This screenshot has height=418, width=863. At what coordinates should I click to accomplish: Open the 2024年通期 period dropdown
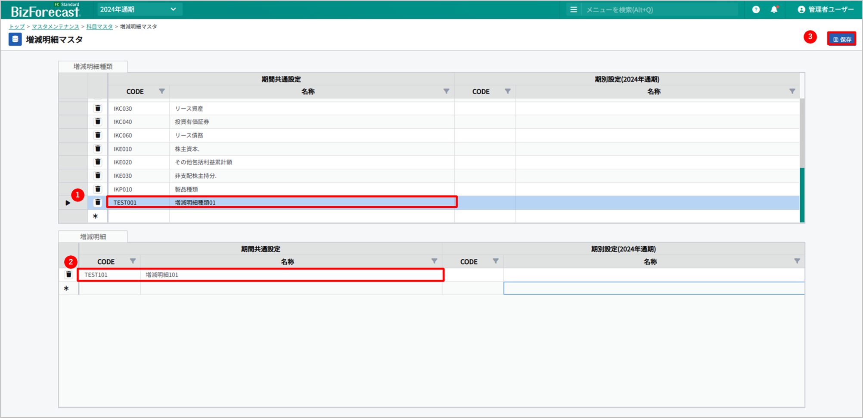point(138,9)
